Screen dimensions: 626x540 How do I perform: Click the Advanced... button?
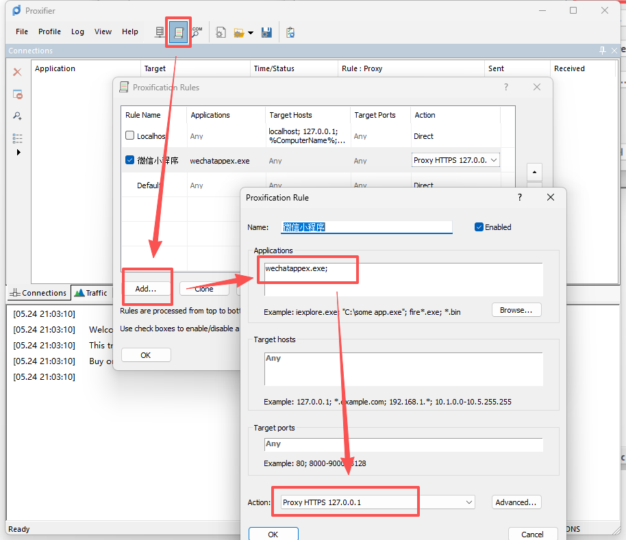point(516,502)
